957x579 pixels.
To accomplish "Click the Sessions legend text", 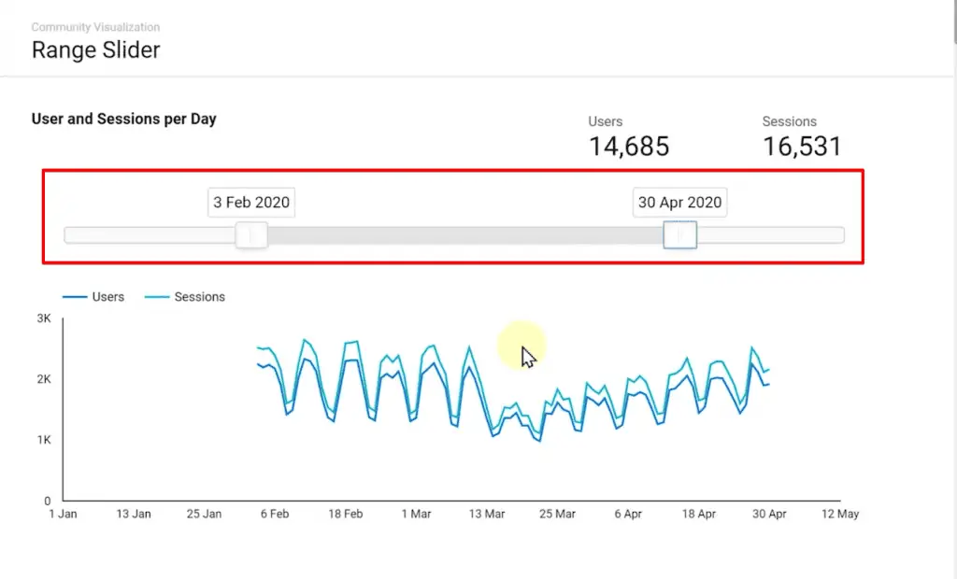I will coord(199,296).
